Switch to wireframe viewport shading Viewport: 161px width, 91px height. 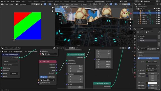click(x=123, y=4)
